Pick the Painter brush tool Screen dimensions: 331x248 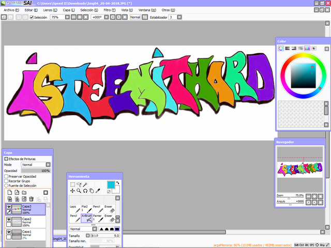(97, 218)
